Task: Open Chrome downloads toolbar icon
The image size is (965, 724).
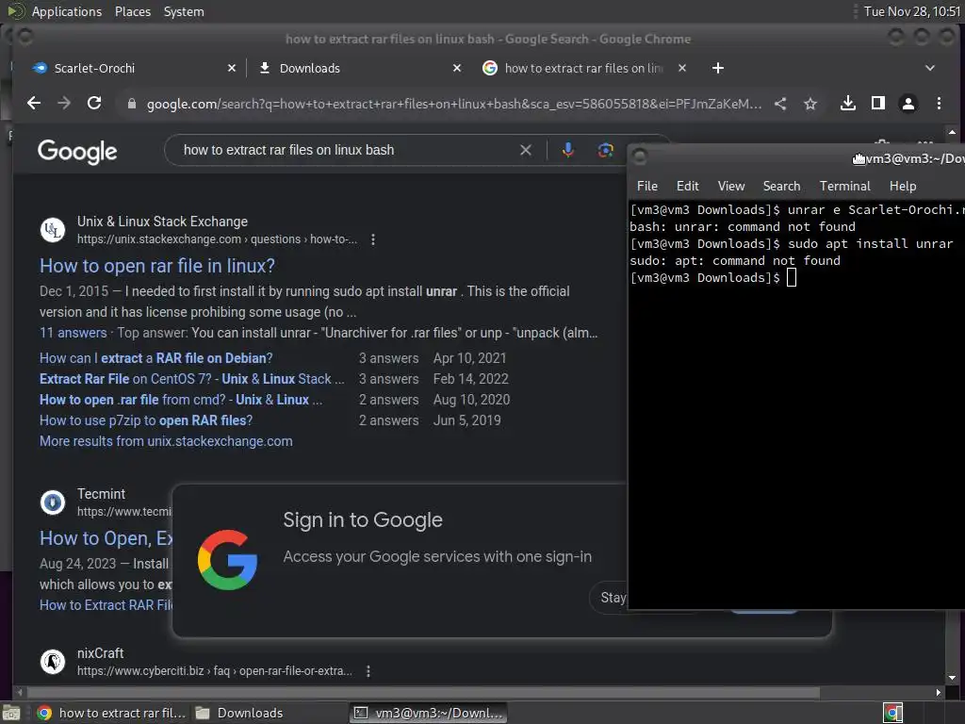Action: [848, 104]
